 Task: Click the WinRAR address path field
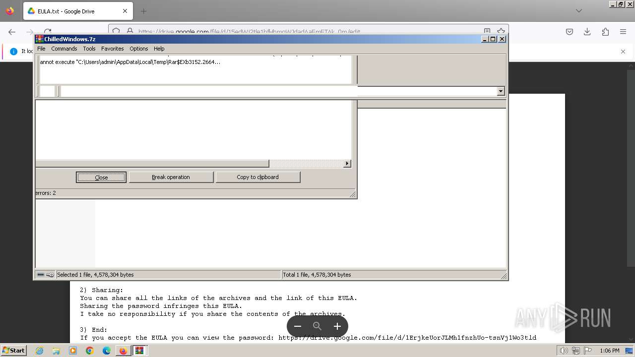[x=278, y=91]
